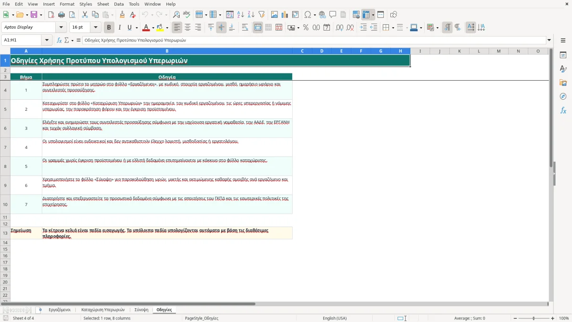Run the spelling check
Screen dimensions: 572x322
pos(187,15)
